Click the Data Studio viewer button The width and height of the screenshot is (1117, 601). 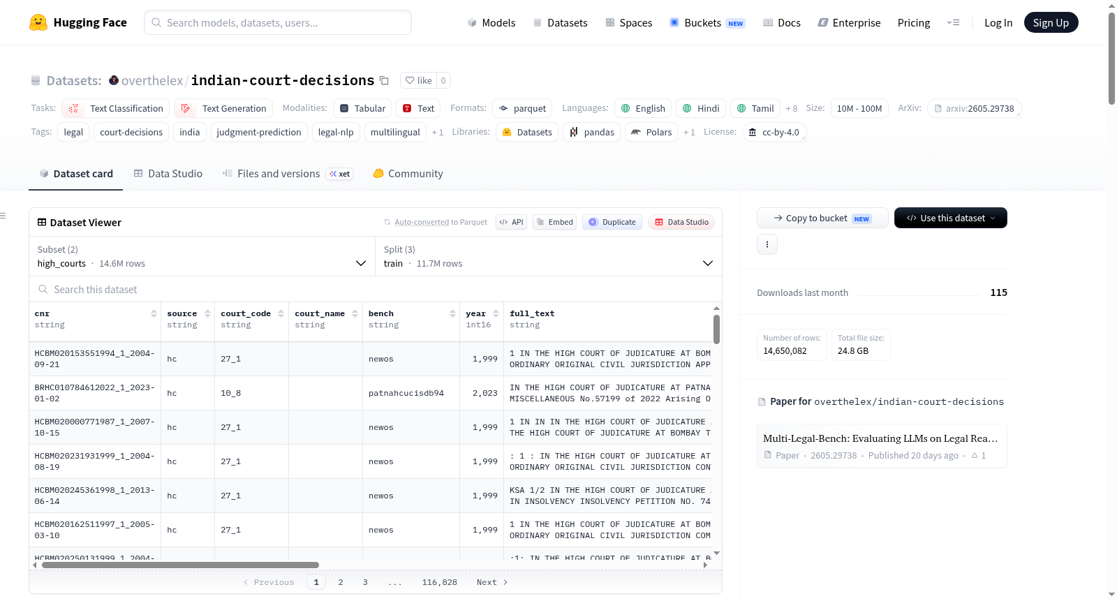coord(681,222)
